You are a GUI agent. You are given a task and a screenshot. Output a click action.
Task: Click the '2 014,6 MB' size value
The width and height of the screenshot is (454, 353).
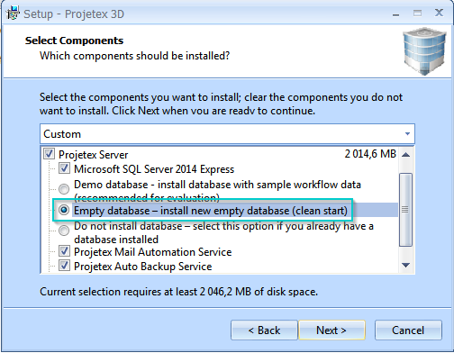tap(370, 154)
